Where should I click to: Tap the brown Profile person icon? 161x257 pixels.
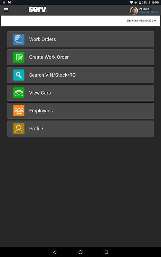tap(19, 129)
